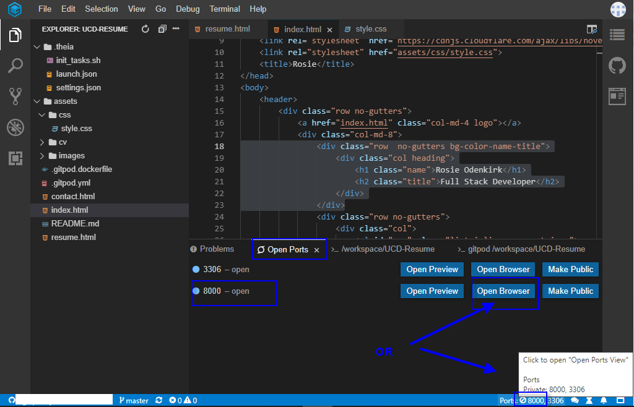Open the Terminal menu
Screen dimensions: 634x407
pyautogui.click(x=224, y=9)
